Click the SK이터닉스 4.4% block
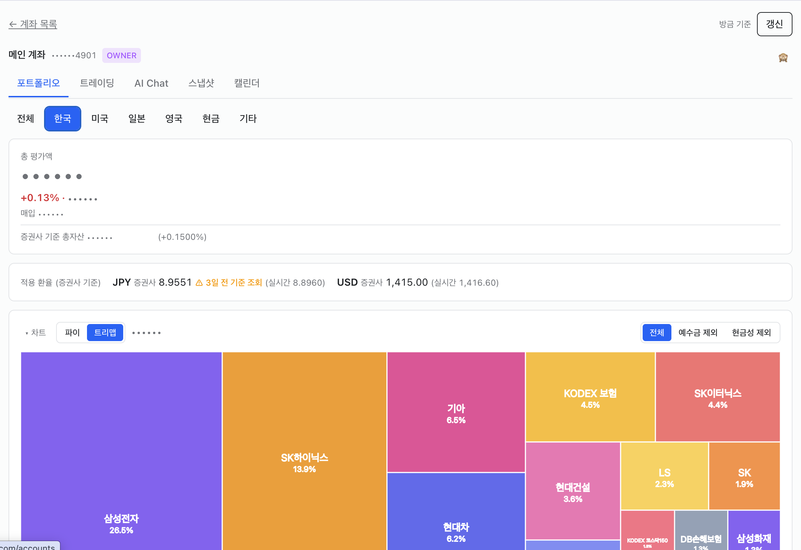 (718, 397)
